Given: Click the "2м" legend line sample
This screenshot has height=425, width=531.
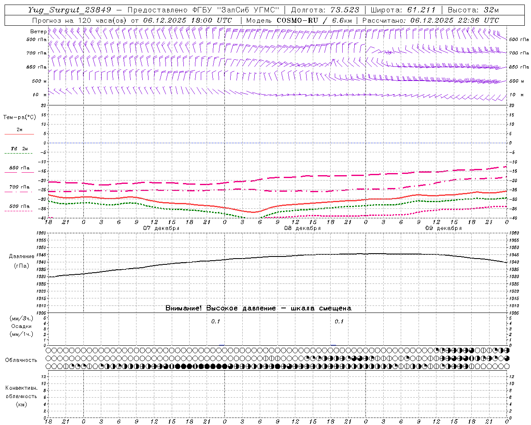Looking at the screenshot, I should tap(19, 134).
